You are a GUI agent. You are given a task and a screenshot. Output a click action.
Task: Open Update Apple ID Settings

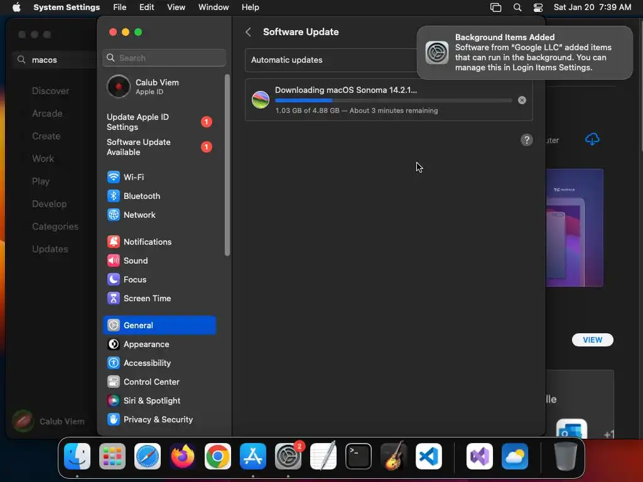(159, 122)
